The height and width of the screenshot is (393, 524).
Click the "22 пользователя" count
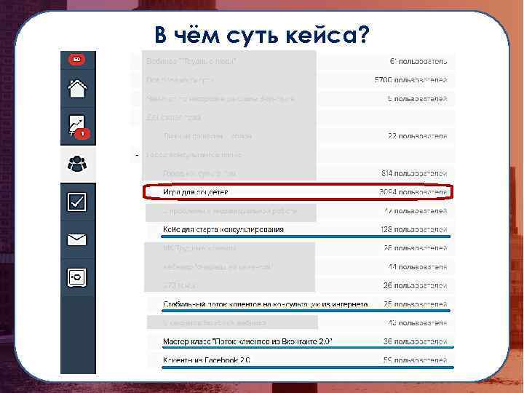coord(418,136)
